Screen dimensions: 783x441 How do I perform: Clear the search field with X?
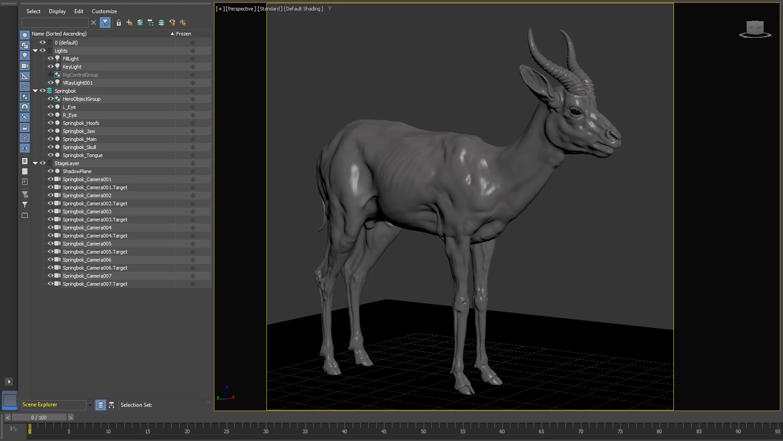coord(93,22)
